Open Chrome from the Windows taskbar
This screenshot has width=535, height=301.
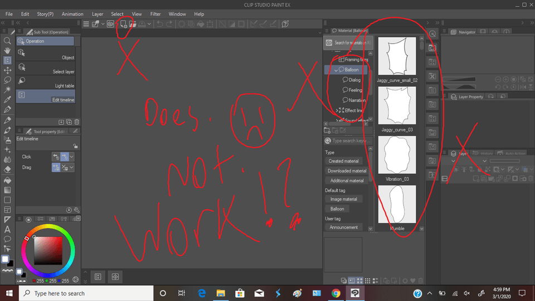(x=335, y=293)
